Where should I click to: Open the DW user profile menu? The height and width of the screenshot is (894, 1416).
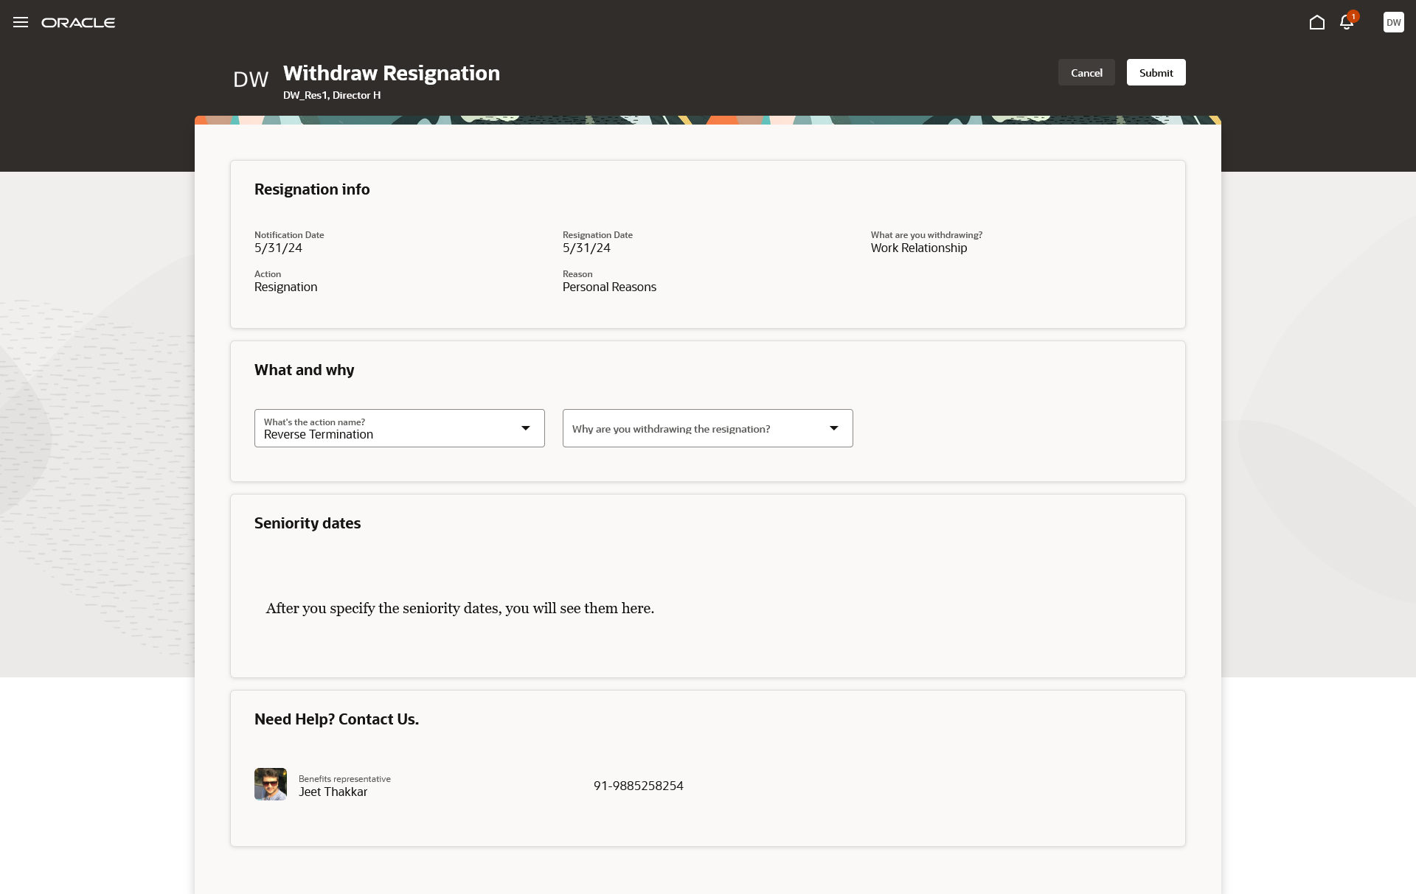click(x=1393, y=22)
